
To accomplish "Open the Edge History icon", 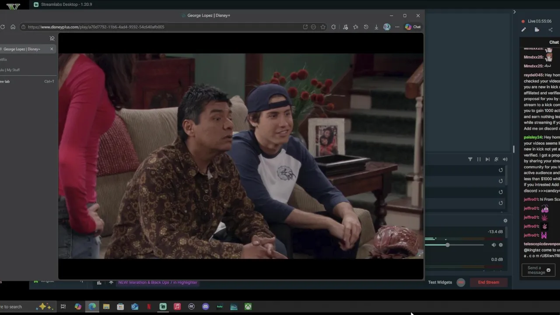I will click(x=366, y=27).
